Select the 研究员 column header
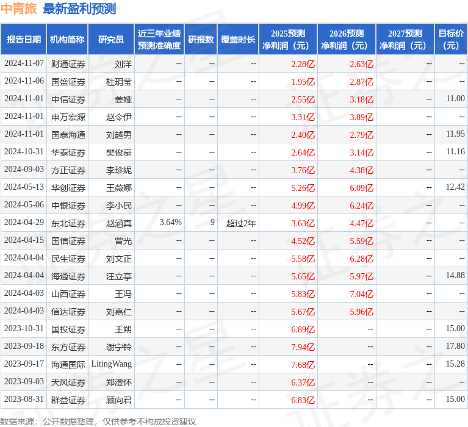468x427 pixels. 111,40
